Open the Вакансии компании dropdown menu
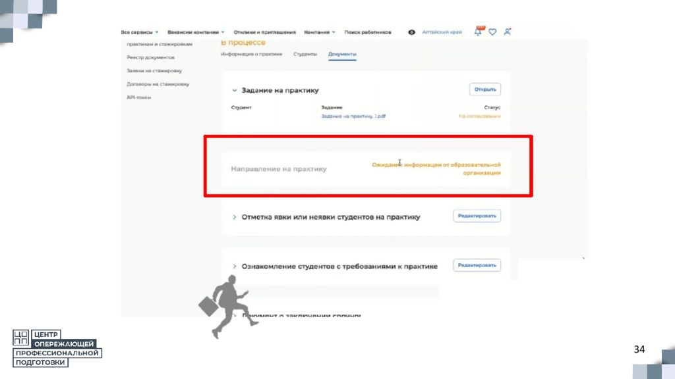This screenshot has width=675, height=379. coord(196,32)
